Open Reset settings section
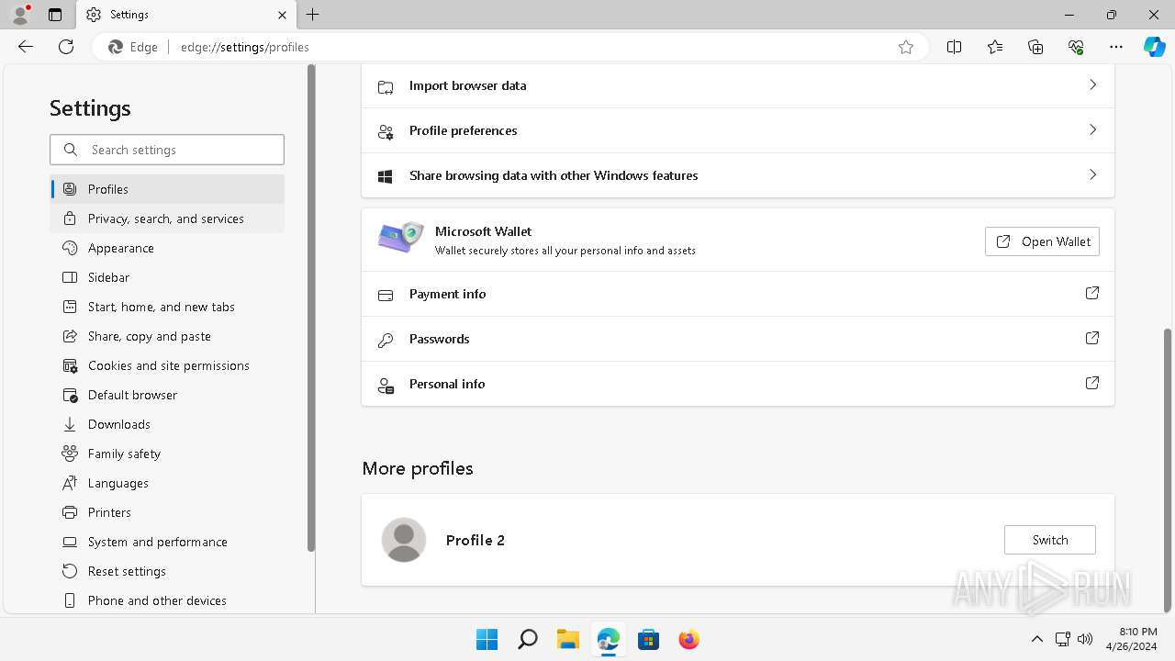The height and width of the screenshot is (661, 1175). [167, 571]
